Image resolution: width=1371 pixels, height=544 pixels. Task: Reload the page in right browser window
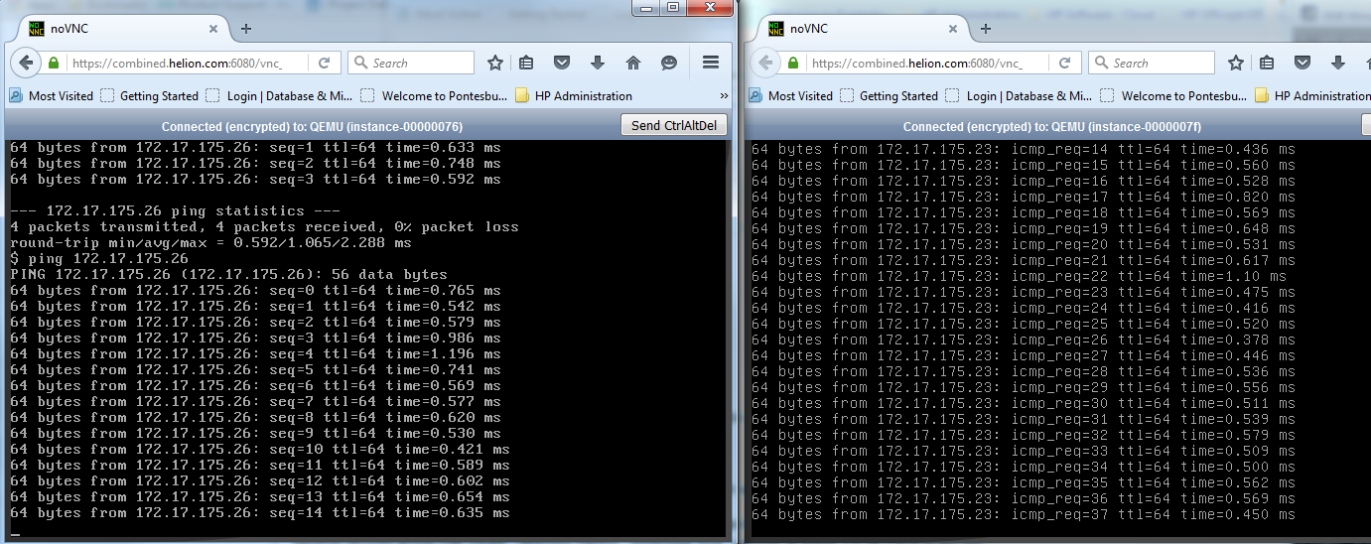[x=1063, y=63]
